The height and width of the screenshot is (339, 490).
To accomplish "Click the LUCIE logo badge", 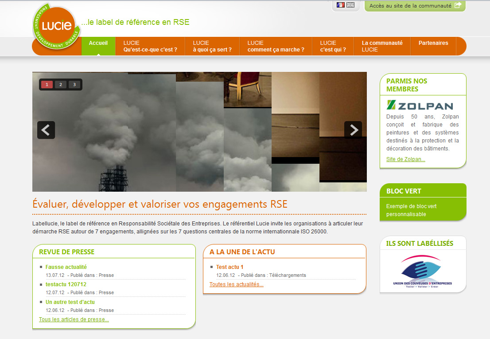I will 56,26.
